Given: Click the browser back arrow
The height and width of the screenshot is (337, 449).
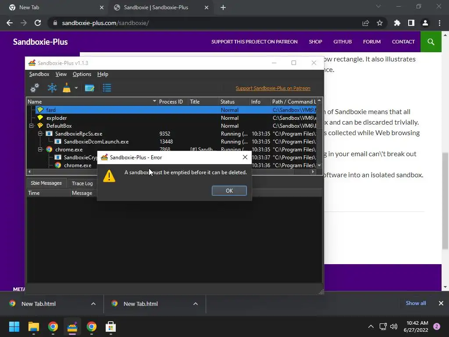Looking at the screenshot, I should point(10,23).
